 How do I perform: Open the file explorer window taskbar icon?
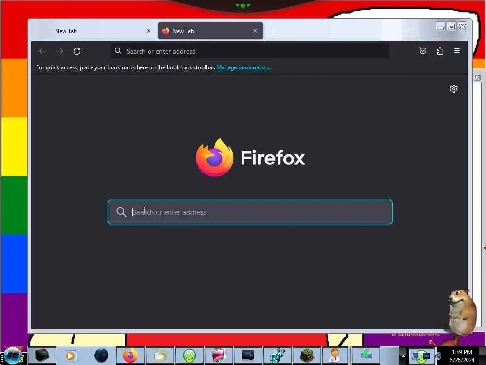tap(160, 355)
